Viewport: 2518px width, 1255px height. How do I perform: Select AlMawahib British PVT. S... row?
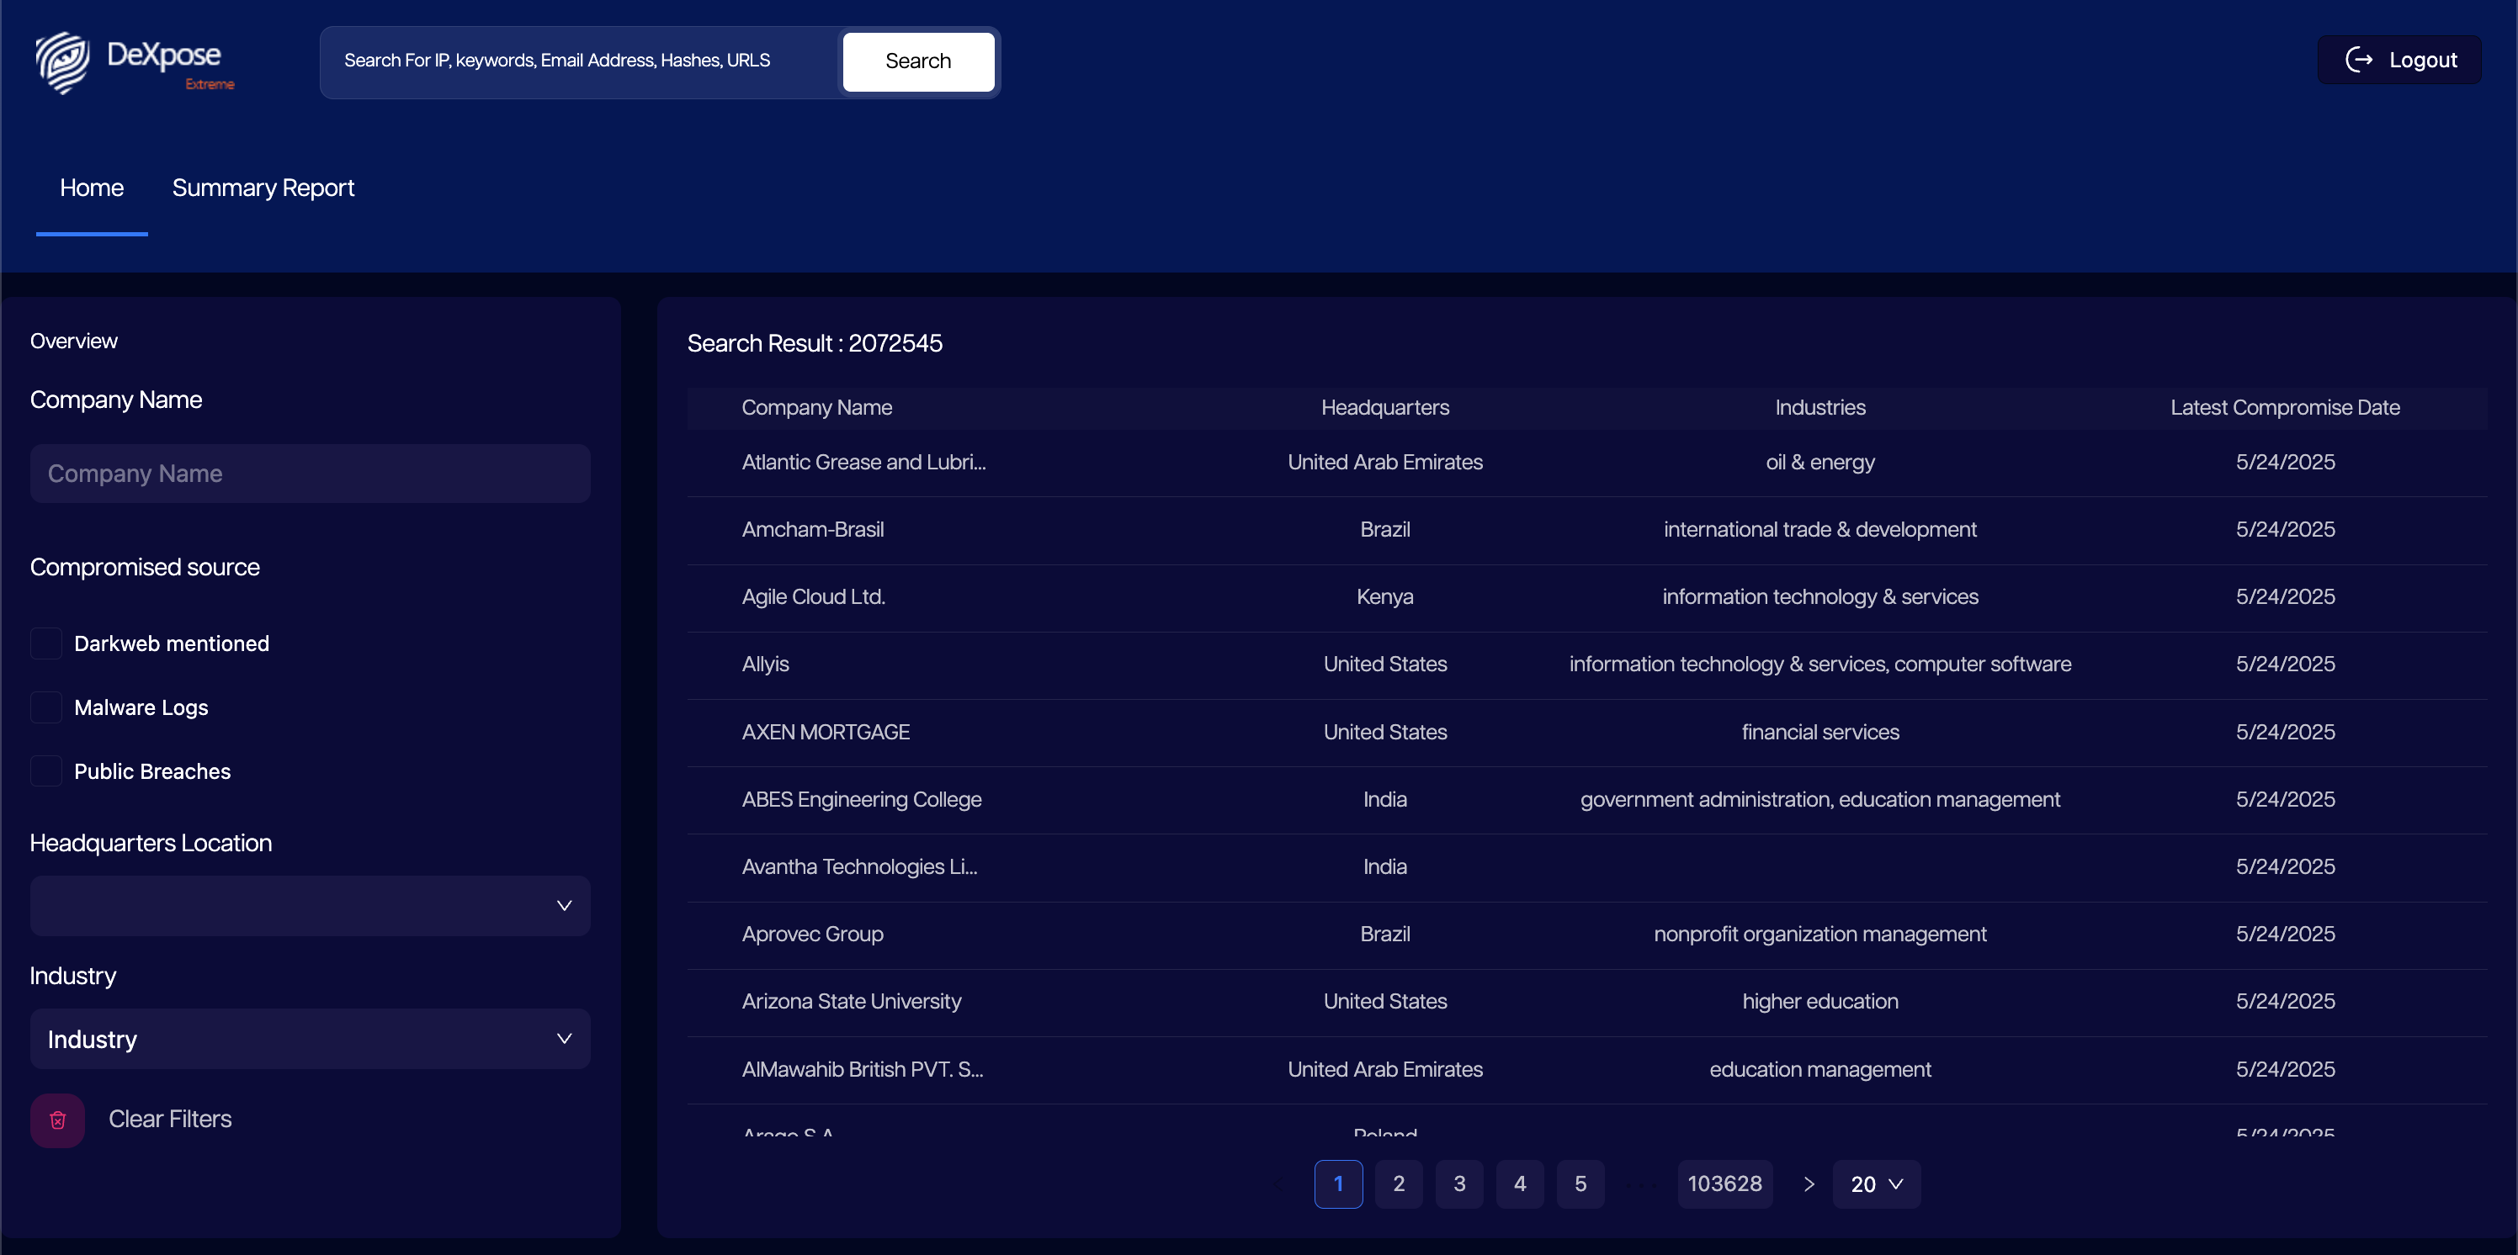point(1586,1071)
